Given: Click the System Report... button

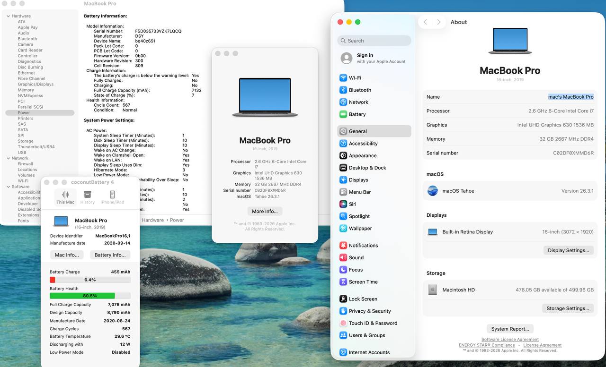Looking at the screenshot, I should 510,329.
